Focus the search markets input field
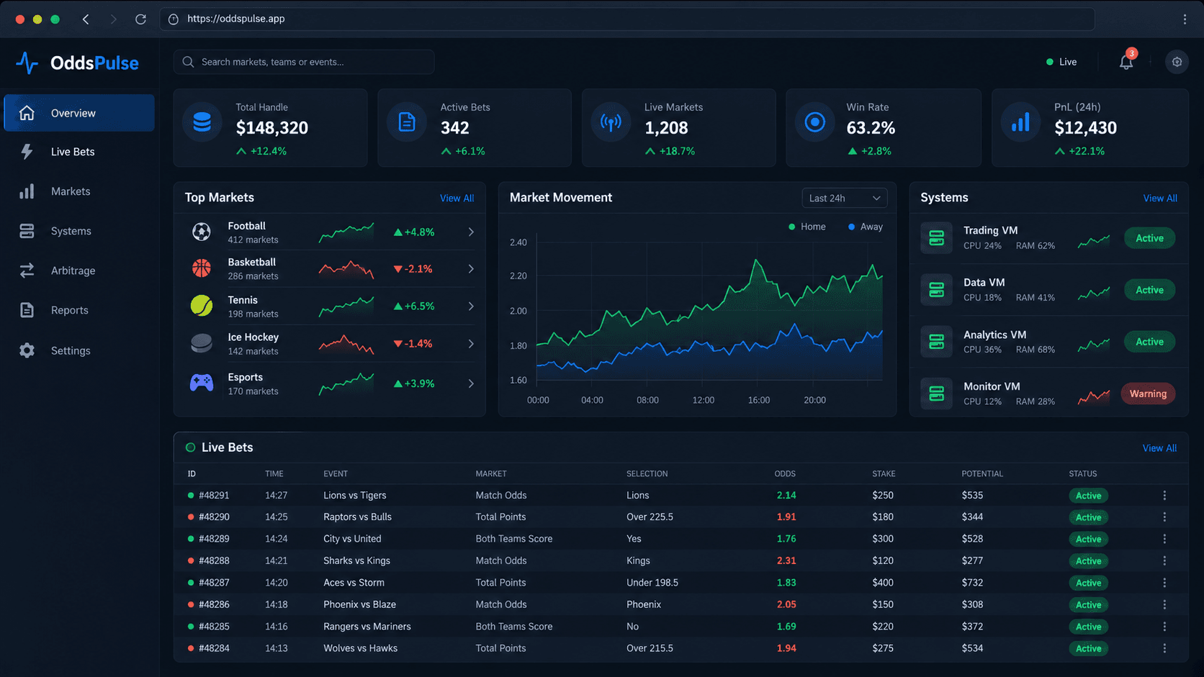 [x=304, y=62]
